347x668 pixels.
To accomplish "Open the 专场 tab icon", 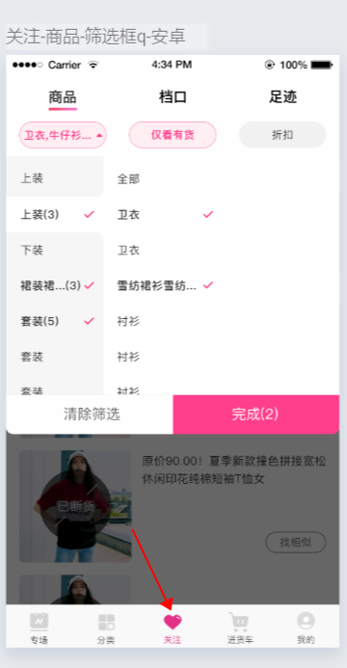I will (x=40, y=622).
